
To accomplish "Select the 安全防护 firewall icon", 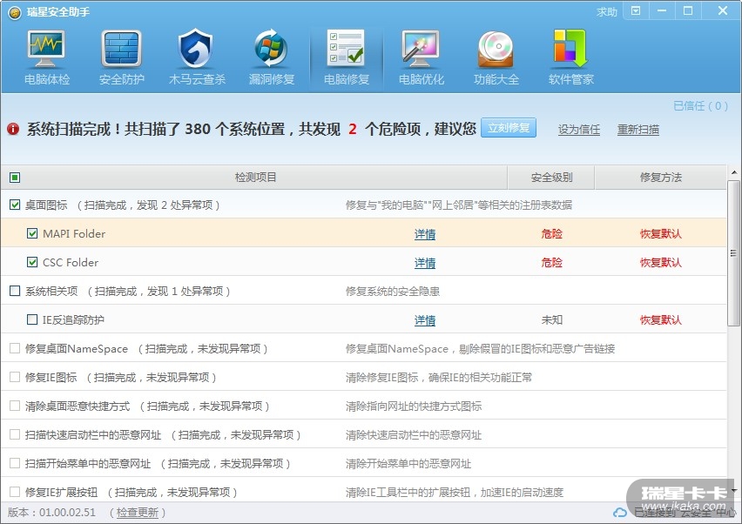I will tap(121, 49).
